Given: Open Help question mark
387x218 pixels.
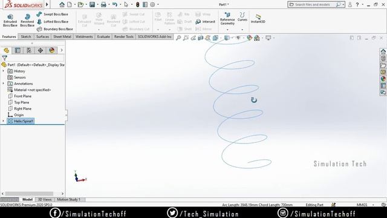Looking at the screenshot, I should pyautogui.click(x=357, y=4).
